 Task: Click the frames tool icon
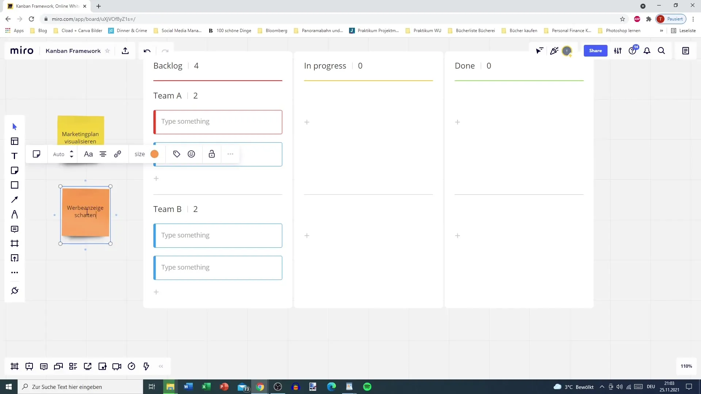click(15, 243)
